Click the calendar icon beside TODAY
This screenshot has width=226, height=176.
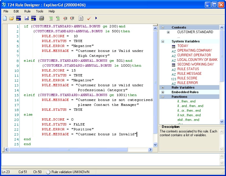(x=174, y=46)
